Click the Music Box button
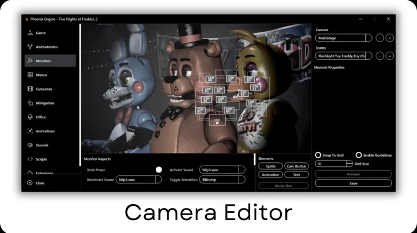417x233 pixels. [284, 186]
